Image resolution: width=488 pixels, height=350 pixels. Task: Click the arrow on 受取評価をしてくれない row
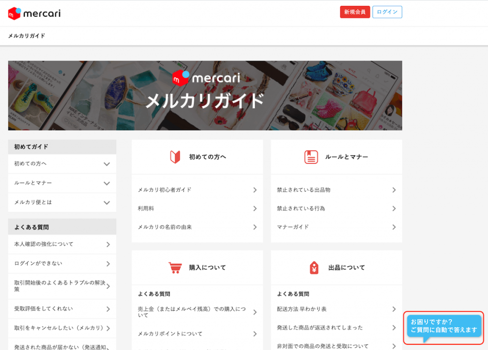(108, 309)
